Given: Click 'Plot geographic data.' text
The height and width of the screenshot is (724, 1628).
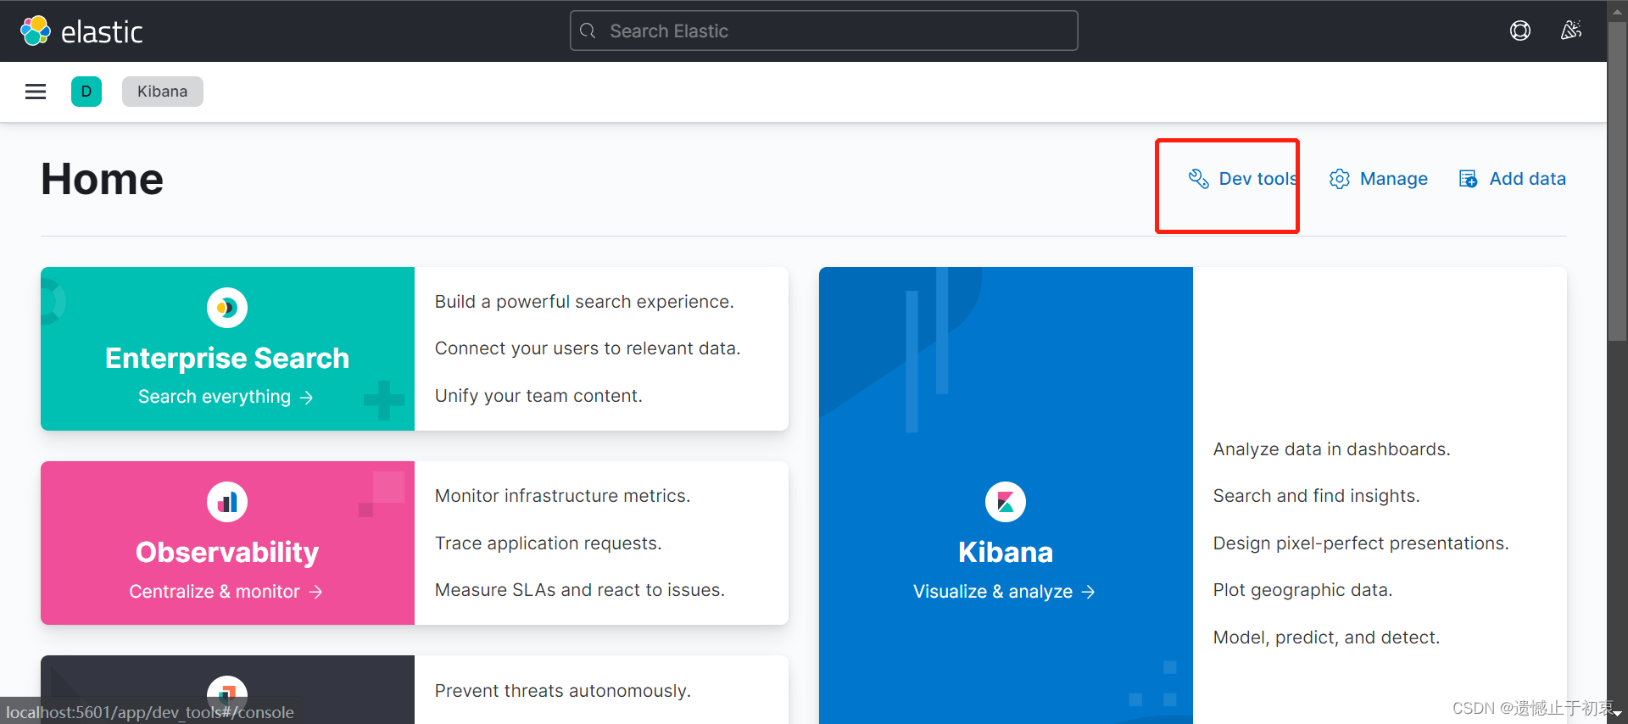Looking at the screenshot, I should 1302,590.
